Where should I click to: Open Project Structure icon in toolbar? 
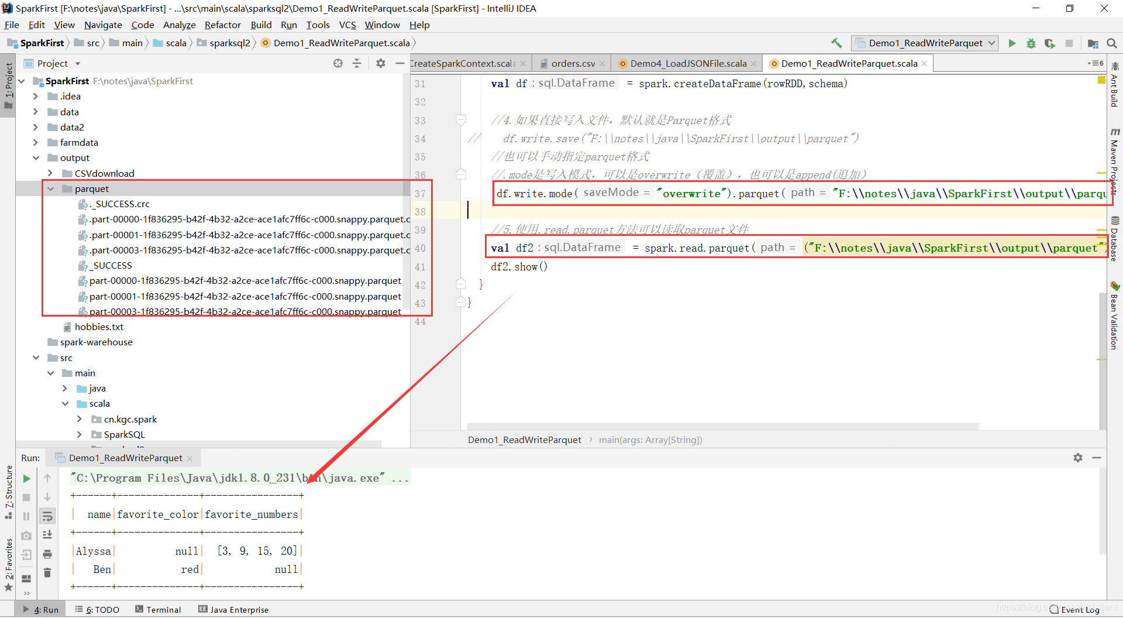(1093, 43)
